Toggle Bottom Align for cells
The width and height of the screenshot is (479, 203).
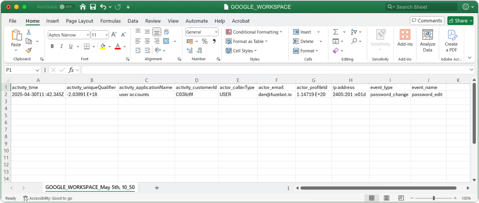(x=157, y=32)
